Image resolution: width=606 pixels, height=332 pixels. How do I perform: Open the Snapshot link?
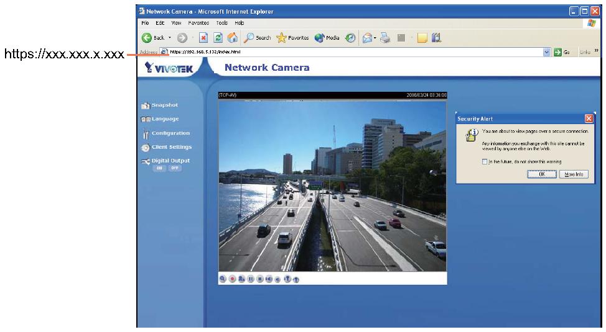click(165, 105)
